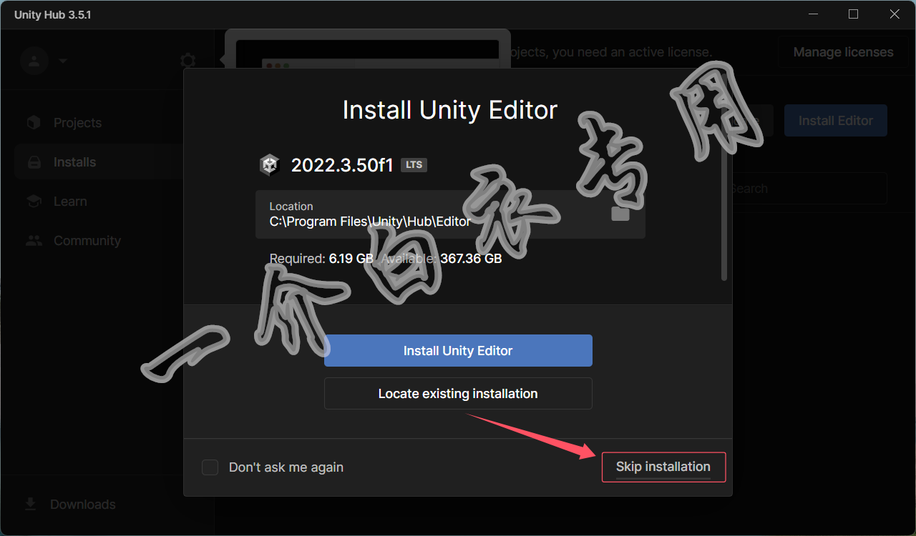Close the Unity Hub window
The image size is (916, 536).
895,14
